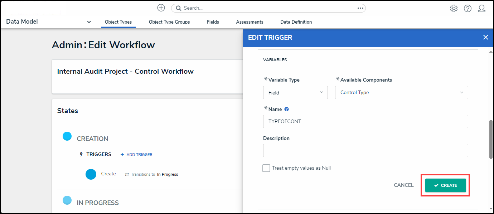Click the Name field help icon

[x=286, y=110]
